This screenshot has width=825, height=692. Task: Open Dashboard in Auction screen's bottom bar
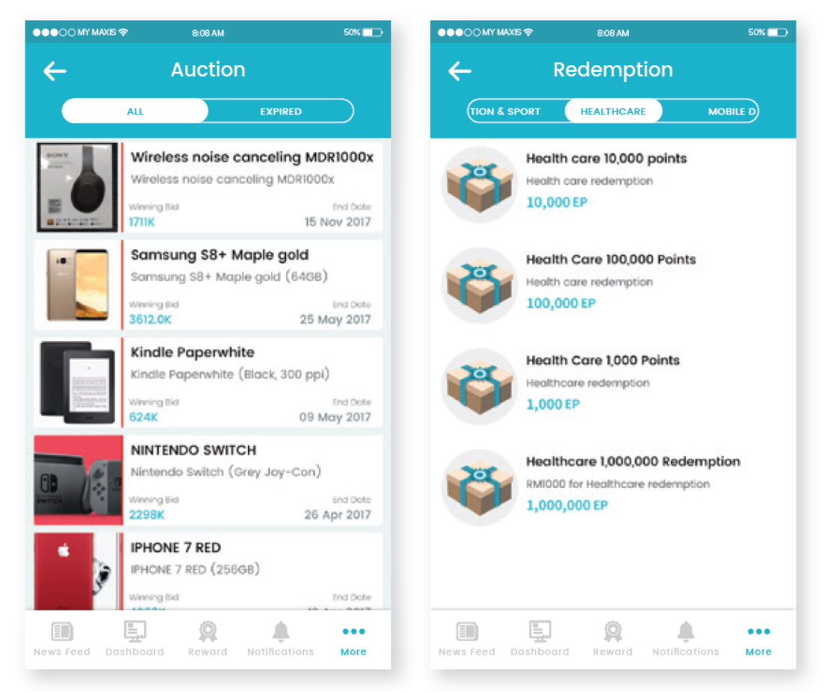click(135, 639)
